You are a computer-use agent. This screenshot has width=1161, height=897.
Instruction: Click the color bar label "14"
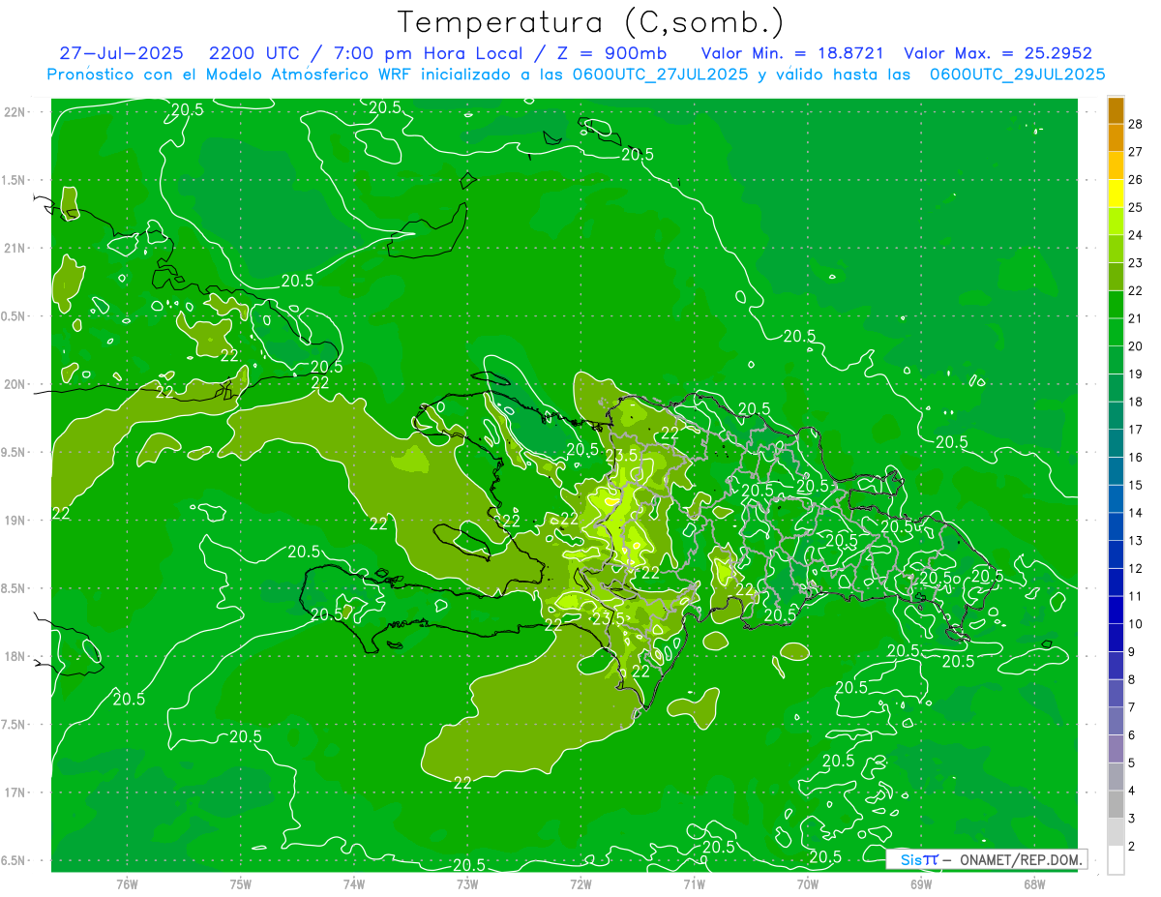[1136, 513]
